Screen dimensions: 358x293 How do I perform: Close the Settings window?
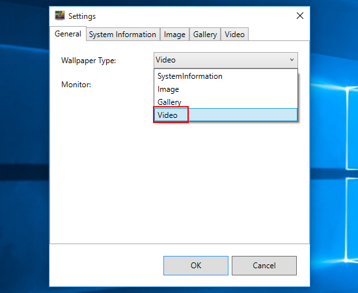point(300,16)
